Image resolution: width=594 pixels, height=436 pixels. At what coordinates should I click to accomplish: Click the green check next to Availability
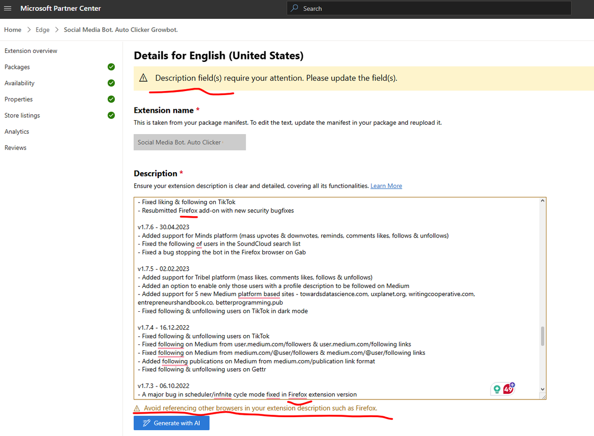coord(111,83)
